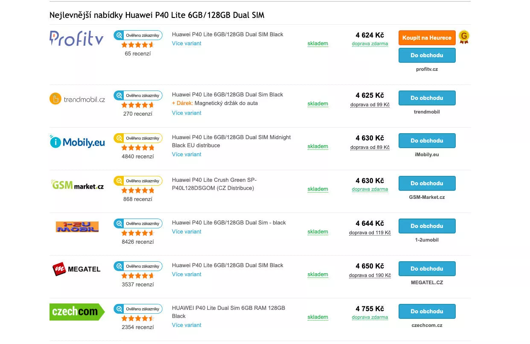Click the 1-2U Mobil logo
Image resolution: width=530 pixels, height=344 pixels.
(77, 227)
